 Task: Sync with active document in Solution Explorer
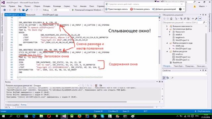point(181,19)
